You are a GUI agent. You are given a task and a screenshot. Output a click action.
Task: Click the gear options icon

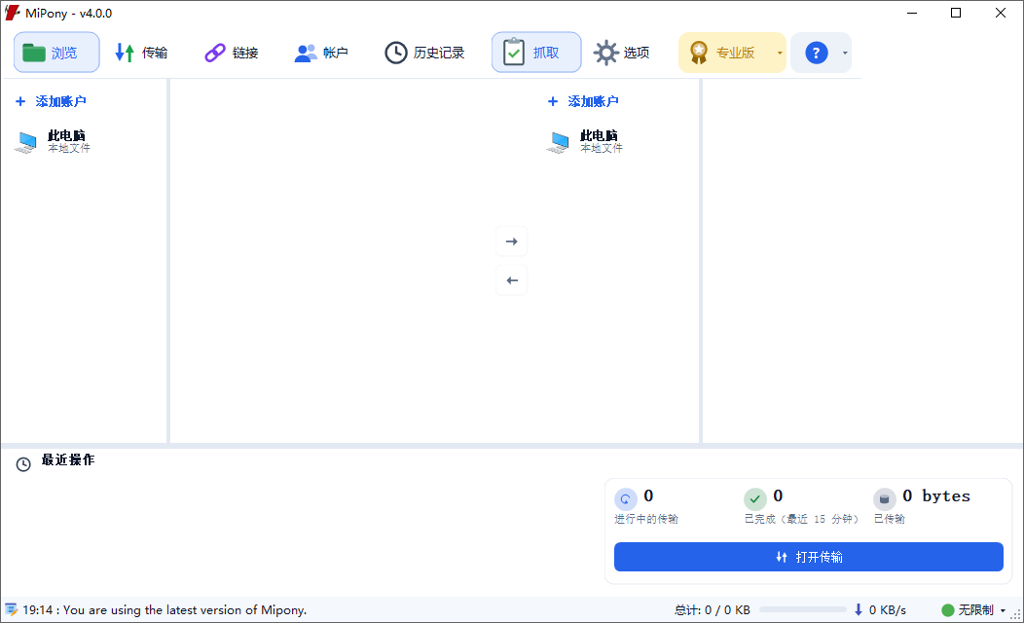[606, 53]
